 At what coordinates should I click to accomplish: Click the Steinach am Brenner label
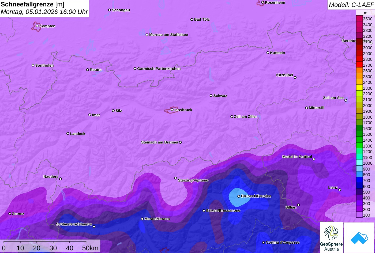point(159,142)
